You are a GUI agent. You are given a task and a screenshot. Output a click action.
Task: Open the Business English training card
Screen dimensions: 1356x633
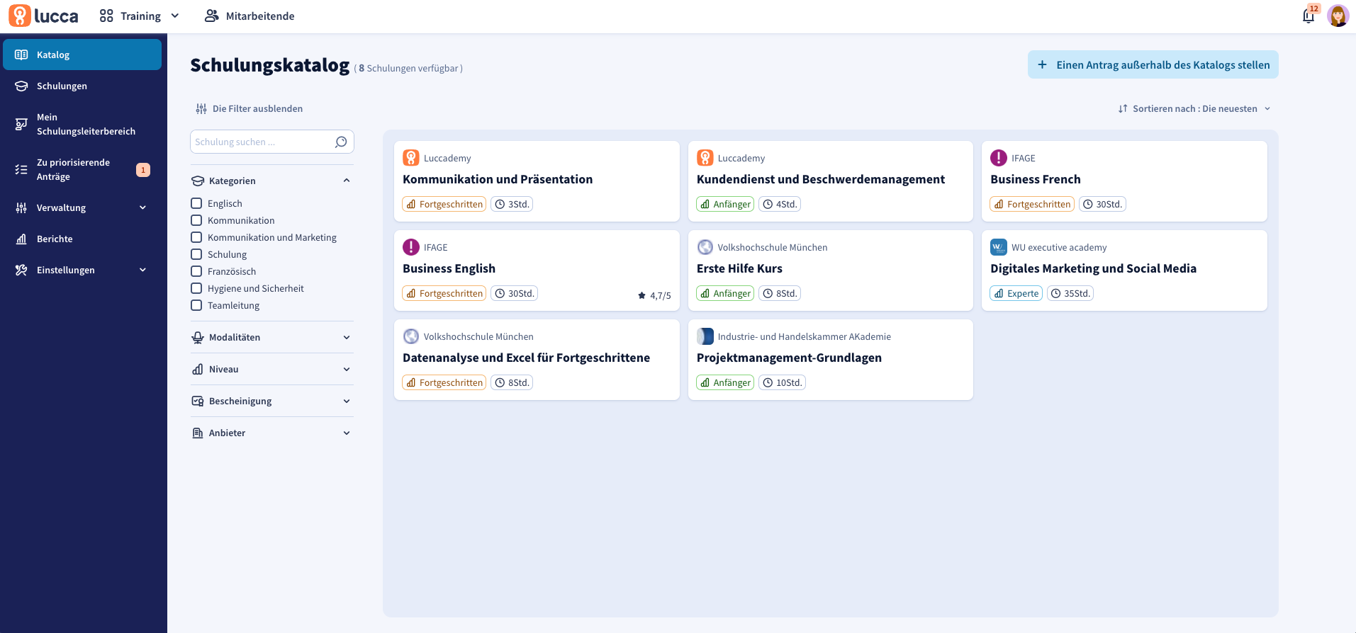pyautogui.click(x=449, y=269)
